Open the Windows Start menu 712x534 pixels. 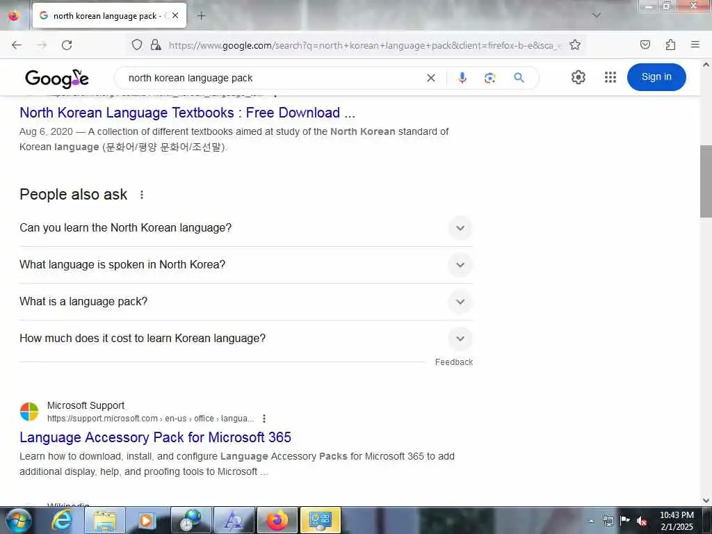[x=18, y=520]
